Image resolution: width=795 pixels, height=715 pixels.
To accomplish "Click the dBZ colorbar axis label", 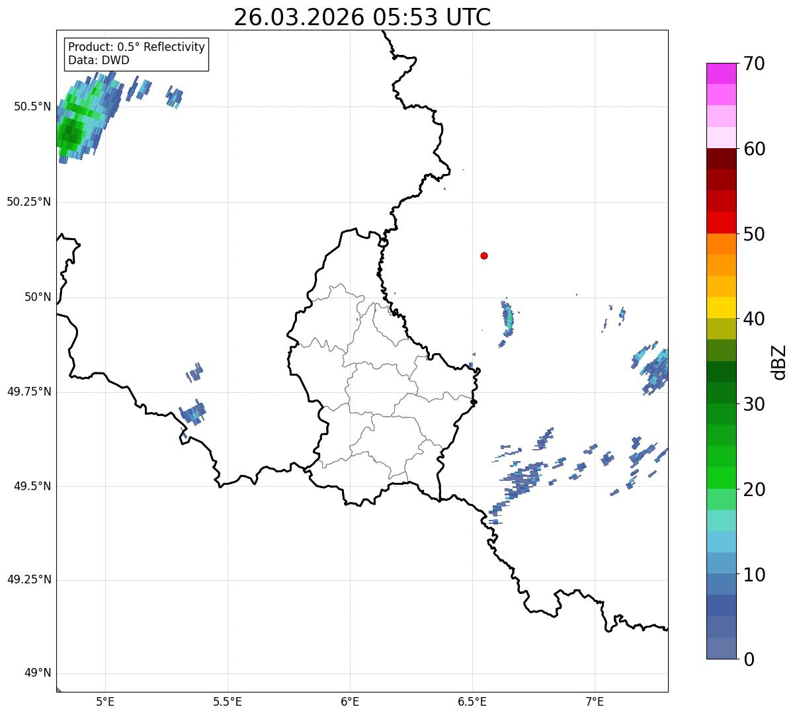I will (779, 361).
